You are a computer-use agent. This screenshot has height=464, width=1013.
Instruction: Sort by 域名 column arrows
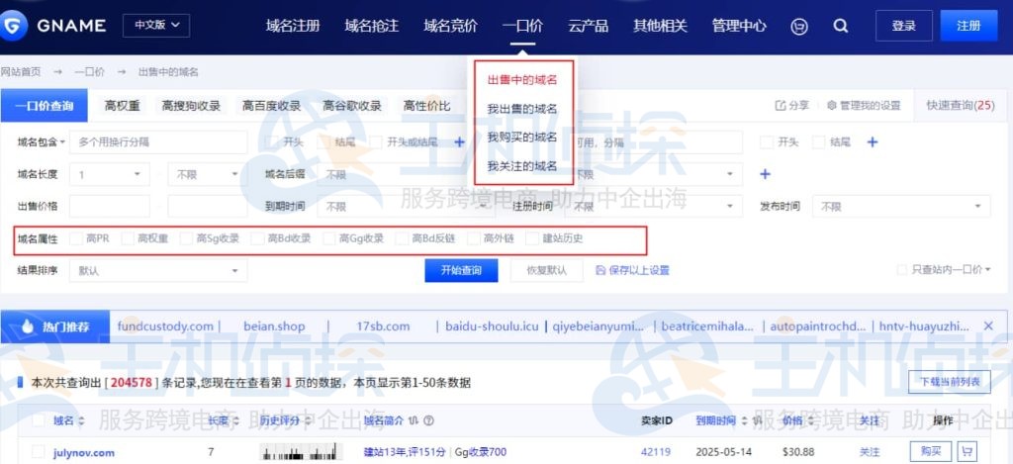81,420
